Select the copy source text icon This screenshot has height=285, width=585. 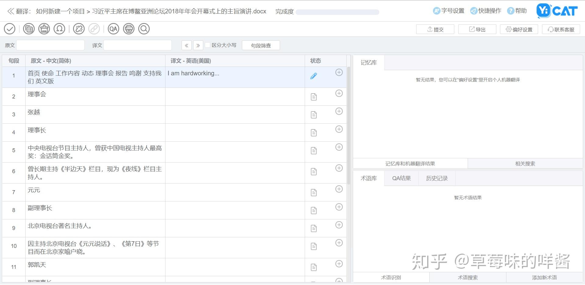pos(29,29)
